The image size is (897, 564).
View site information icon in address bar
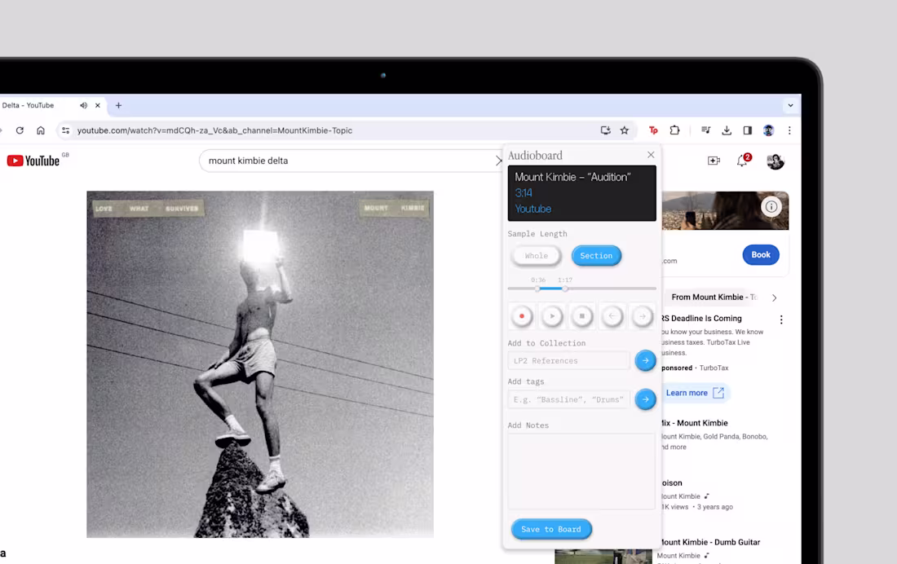click(66, 130)
